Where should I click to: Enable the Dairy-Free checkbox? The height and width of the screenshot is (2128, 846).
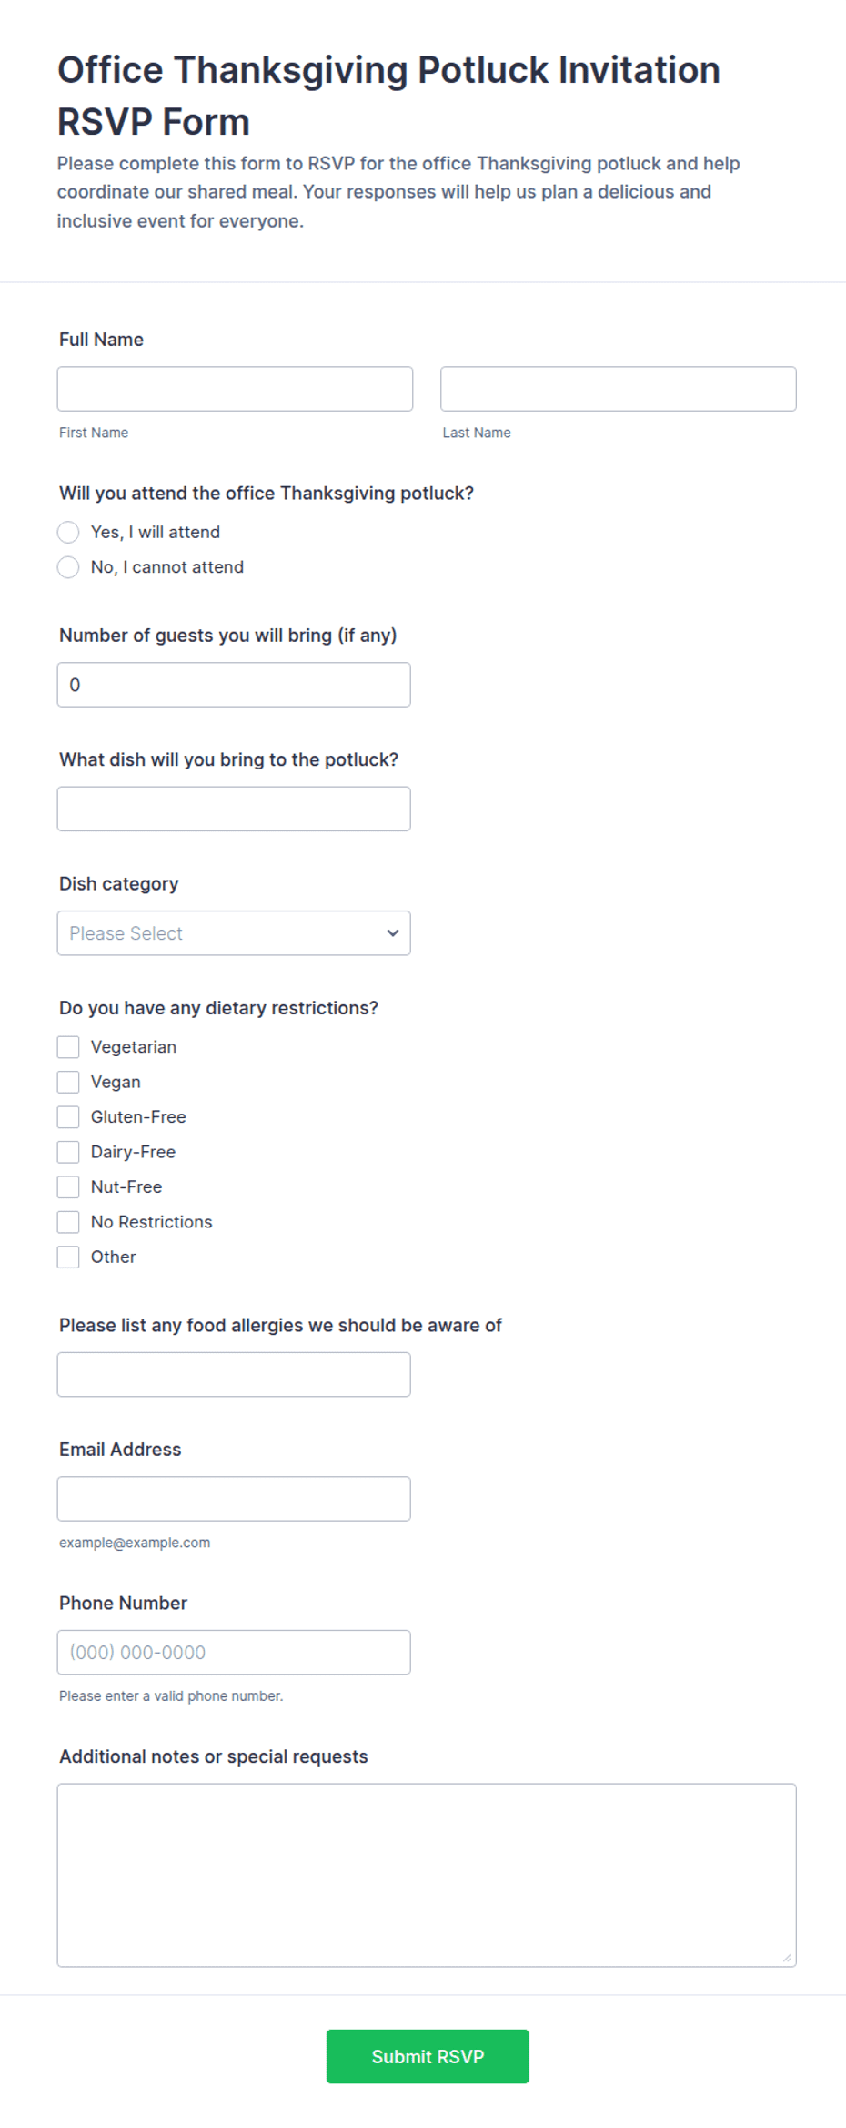point(68,1152)
